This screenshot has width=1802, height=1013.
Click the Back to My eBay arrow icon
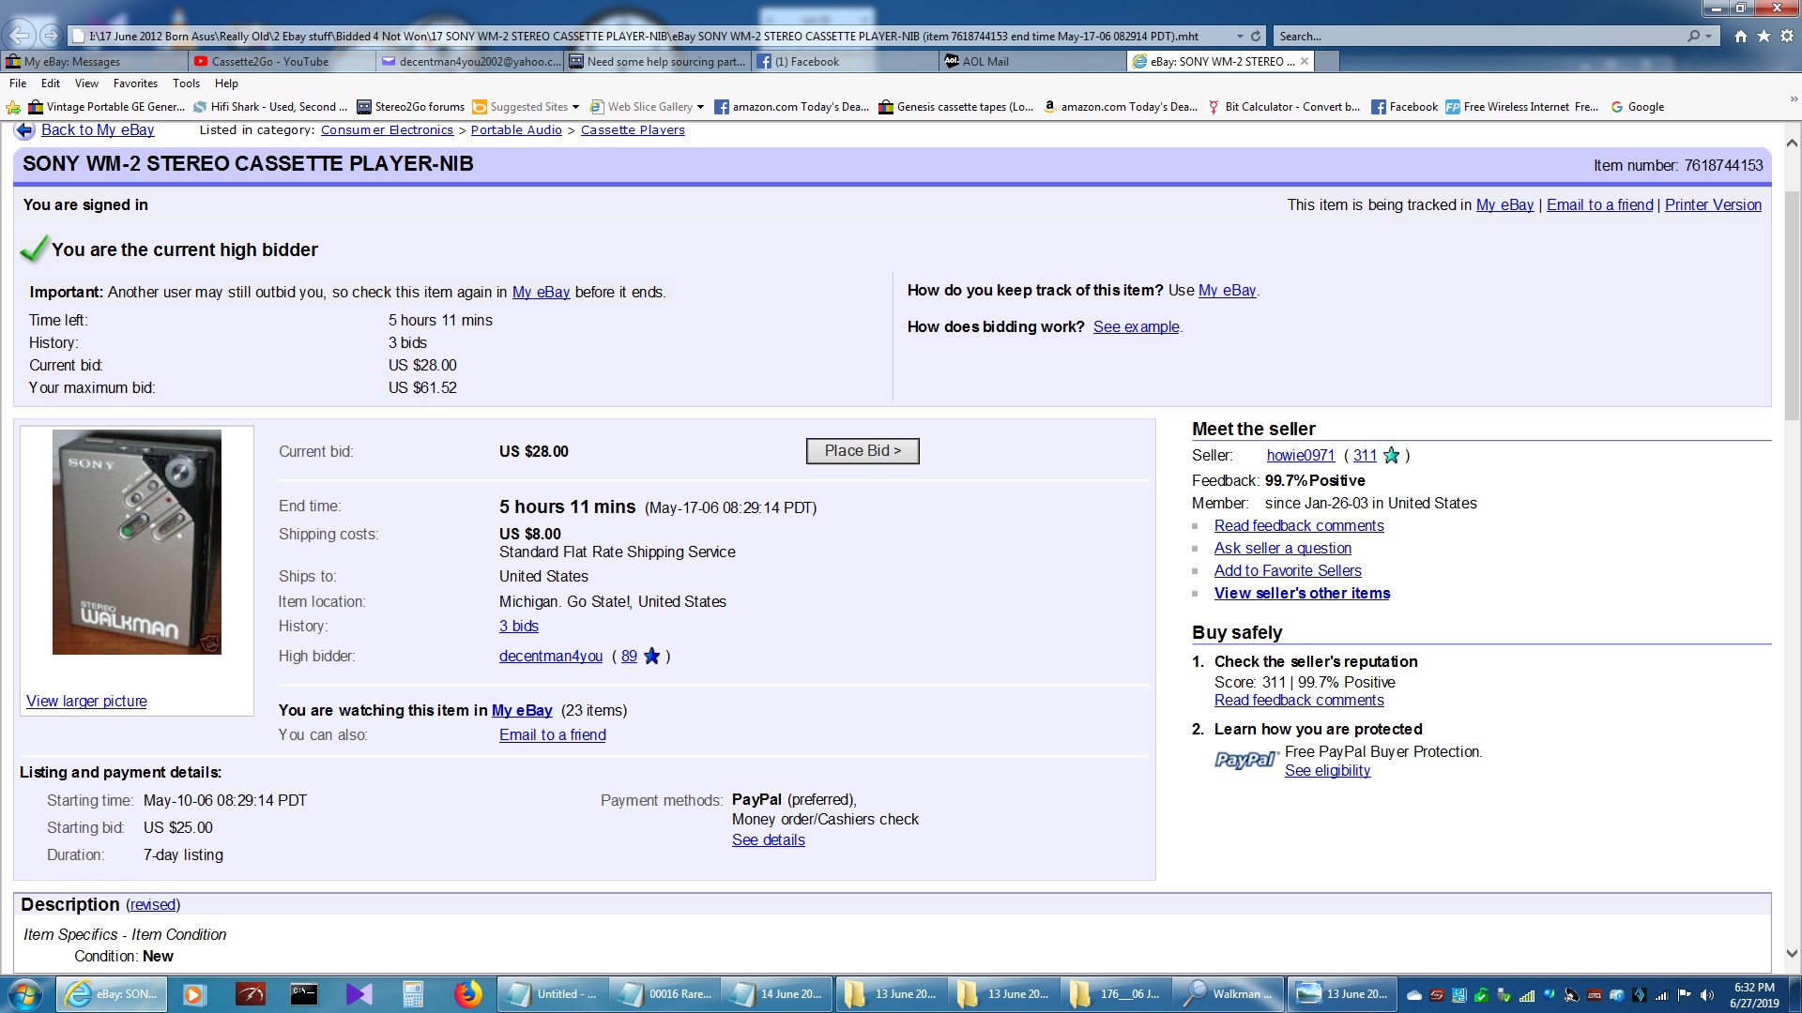click(25, 130)
